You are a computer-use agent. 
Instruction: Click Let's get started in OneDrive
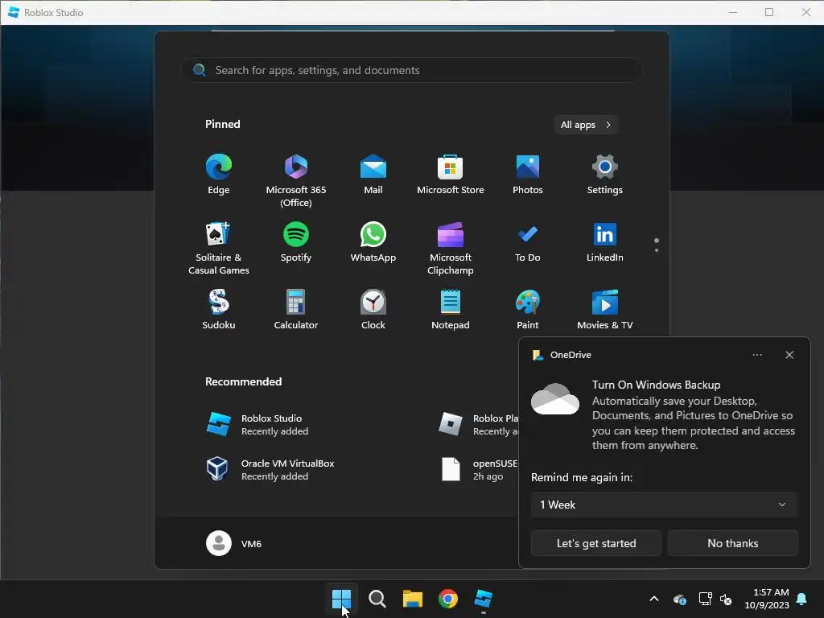pos(596,543)
